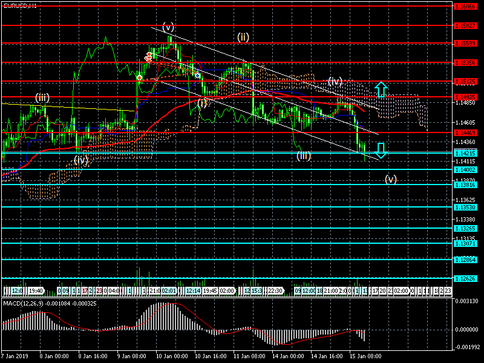Click the cyan down arrow on the chart
The image size is (484, 363).
tap(380, 149)
